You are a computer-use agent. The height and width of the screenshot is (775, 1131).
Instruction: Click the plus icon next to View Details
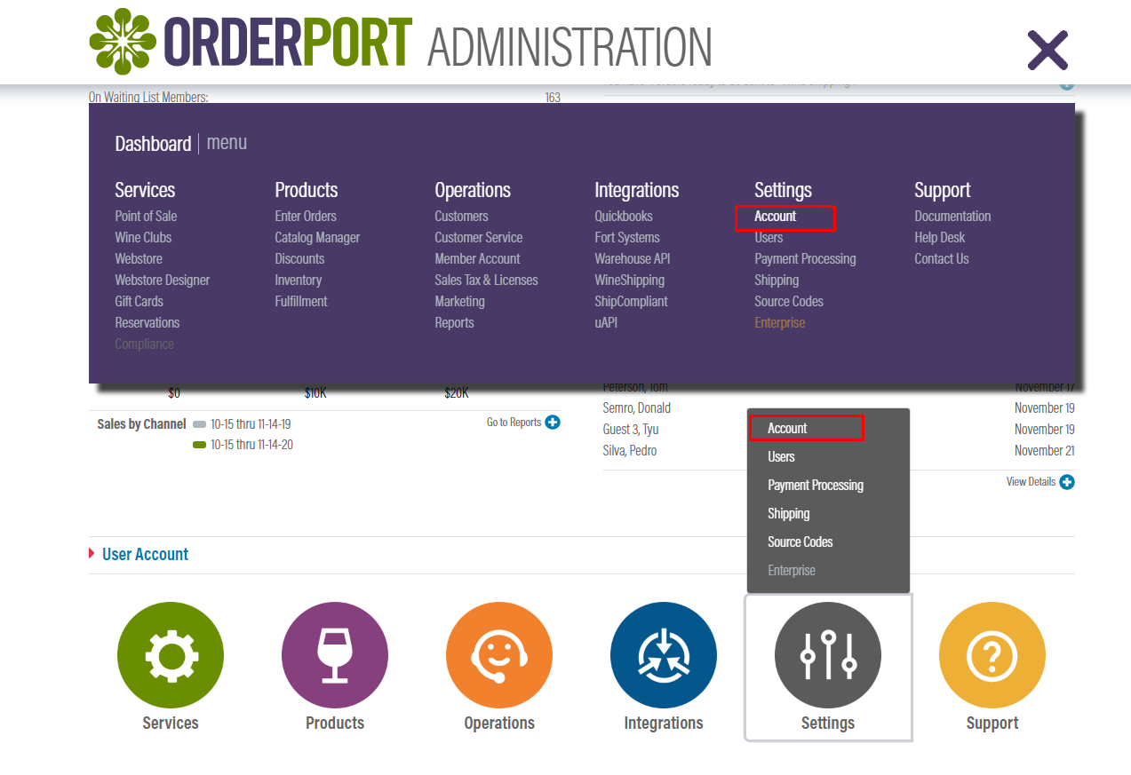[x=1067, y=482]
